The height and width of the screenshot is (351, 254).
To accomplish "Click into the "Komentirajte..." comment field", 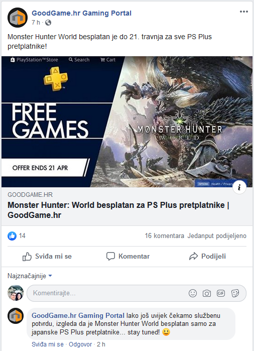I will (x=107, y=293).
